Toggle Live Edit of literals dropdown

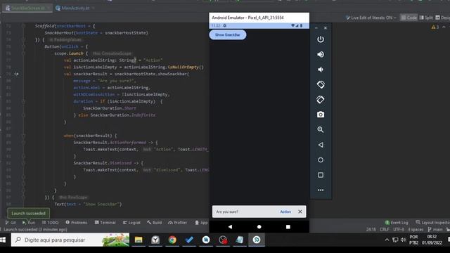371,18
